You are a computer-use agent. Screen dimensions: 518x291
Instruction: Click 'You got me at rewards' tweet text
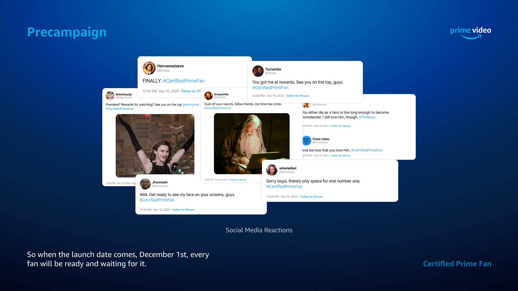coord(298,82)
